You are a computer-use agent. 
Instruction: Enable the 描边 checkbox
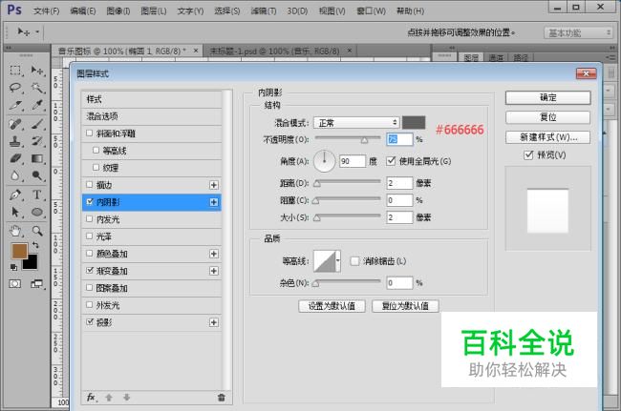pos(90,185)
